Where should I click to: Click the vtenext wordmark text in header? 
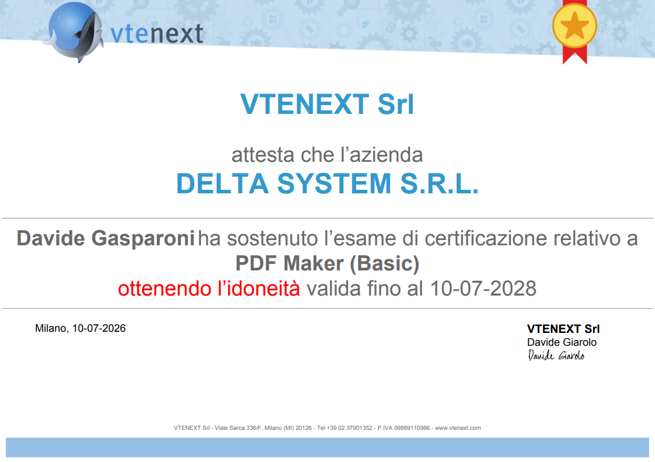coord(157,33)
